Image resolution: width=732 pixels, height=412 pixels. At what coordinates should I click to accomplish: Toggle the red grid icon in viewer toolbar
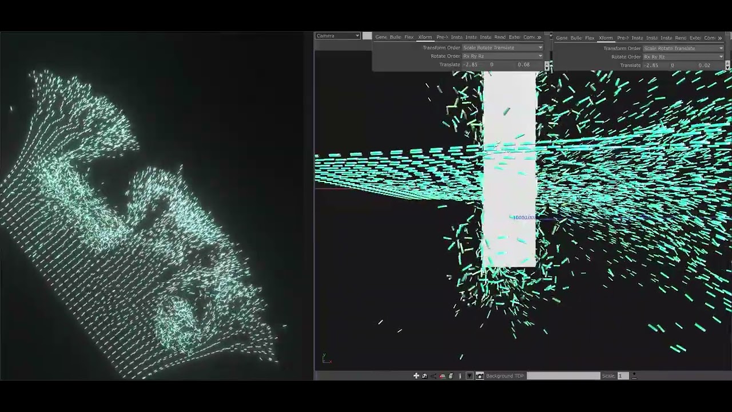[442, 376]
